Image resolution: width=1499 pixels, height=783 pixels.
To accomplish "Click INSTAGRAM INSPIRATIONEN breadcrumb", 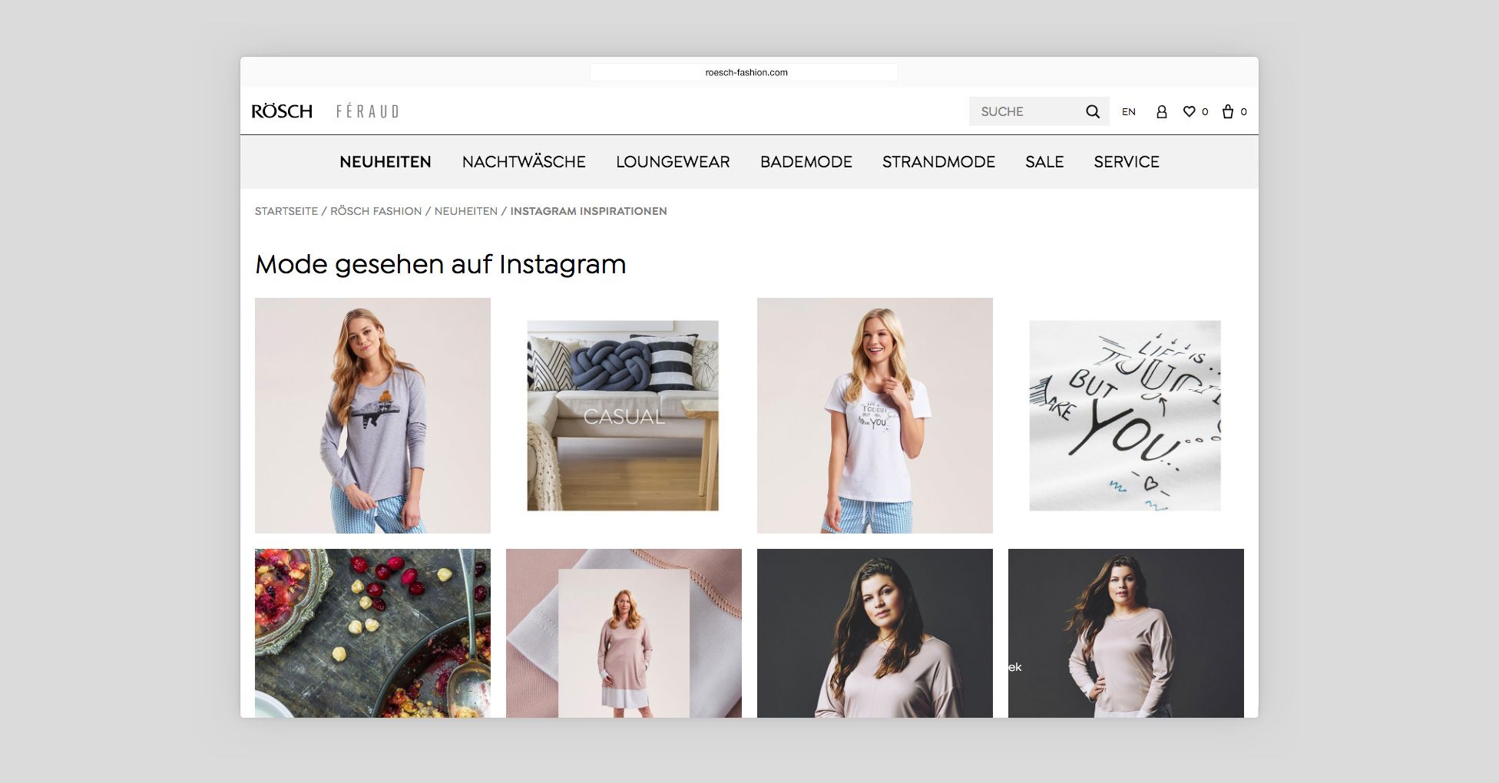I will (588, 211).
